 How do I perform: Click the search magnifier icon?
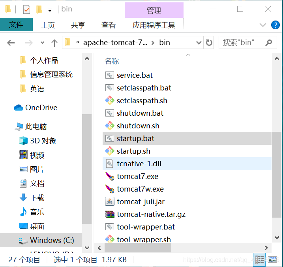tap(269, 43)
